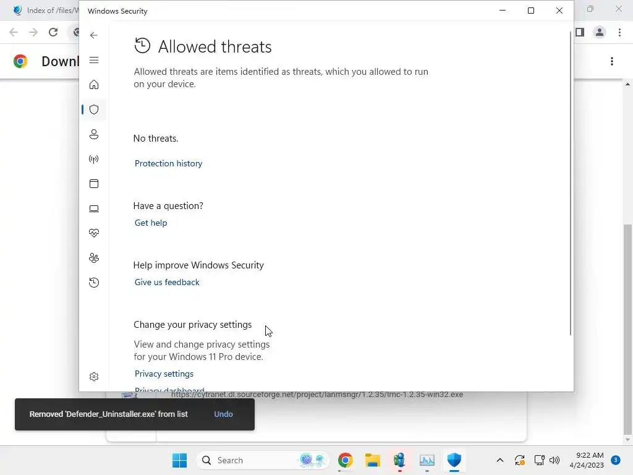Click the Allowed threats heading
Screen dimensions: 633x475
[x=215, y=47]
